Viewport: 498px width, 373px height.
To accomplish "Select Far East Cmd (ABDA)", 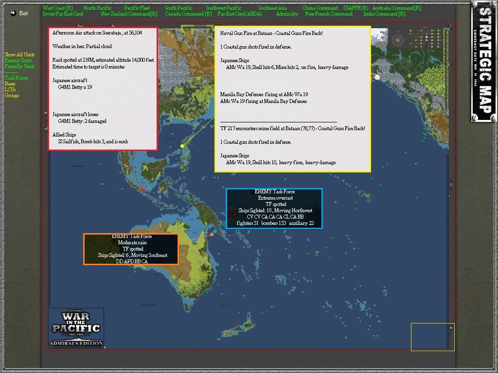I will point(240,14).
